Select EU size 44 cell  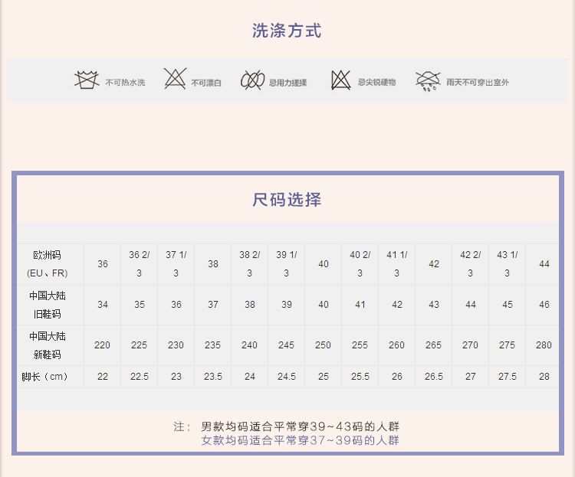point(544,263)
